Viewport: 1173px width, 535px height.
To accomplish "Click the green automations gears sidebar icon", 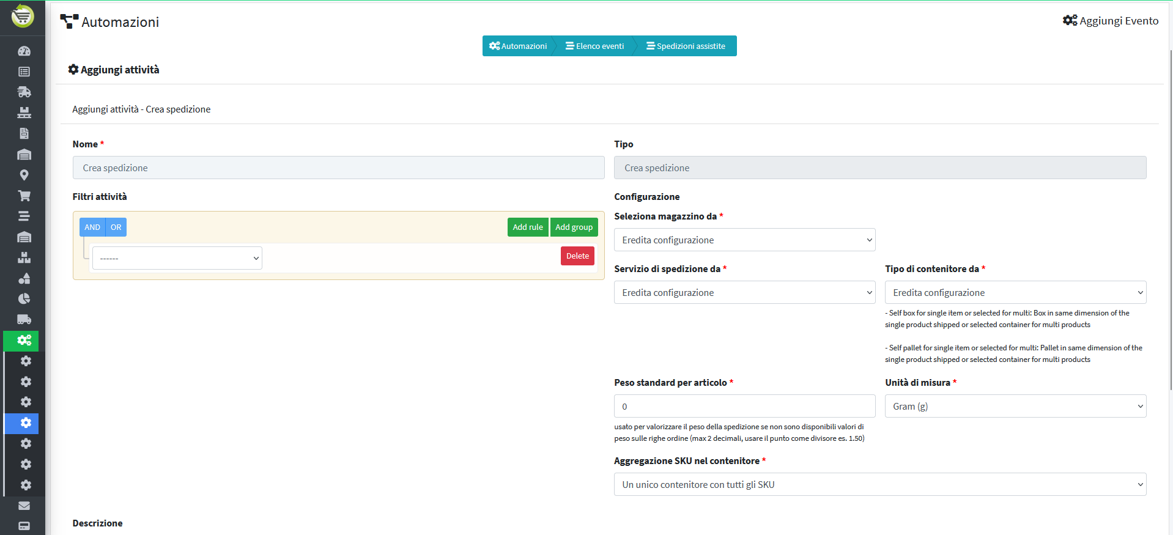I will 24,341.
